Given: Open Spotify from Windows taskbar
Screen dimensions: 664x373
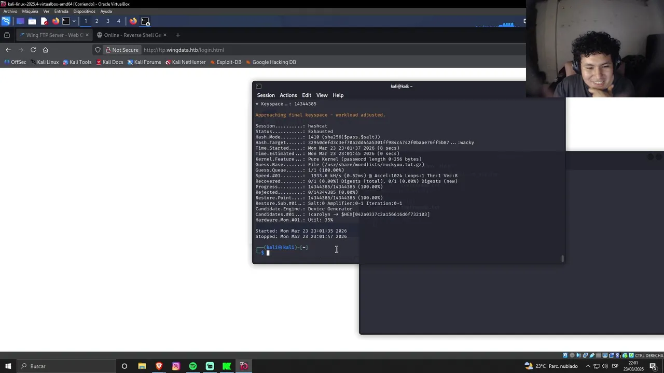Looking at the screenshot, I should pos(193,366).
